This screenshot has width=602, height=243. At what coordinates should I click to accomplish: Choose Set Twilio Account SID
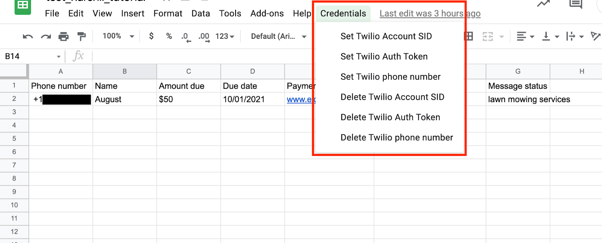tap(386, 36)
